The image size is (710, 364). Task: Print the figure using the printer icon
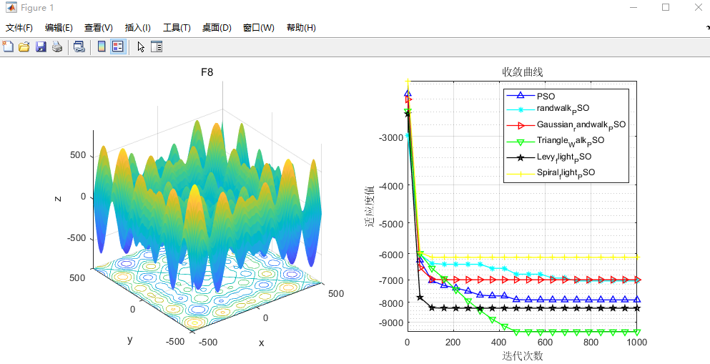[57, 46]
